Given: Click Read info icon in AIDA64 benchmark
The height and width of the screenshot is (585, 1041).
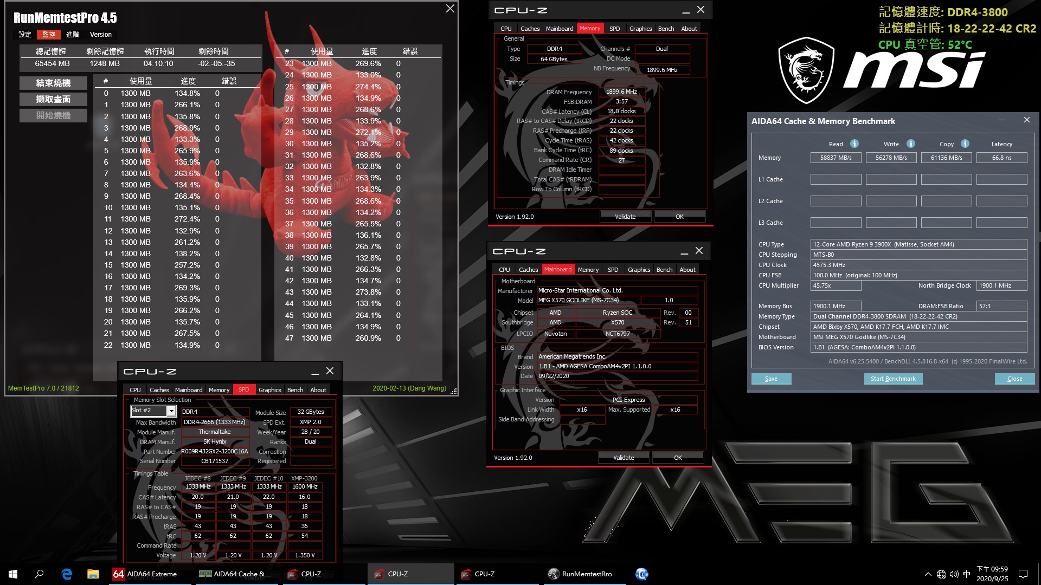Looking at the screenshot, I should click(x=854, y=144).
